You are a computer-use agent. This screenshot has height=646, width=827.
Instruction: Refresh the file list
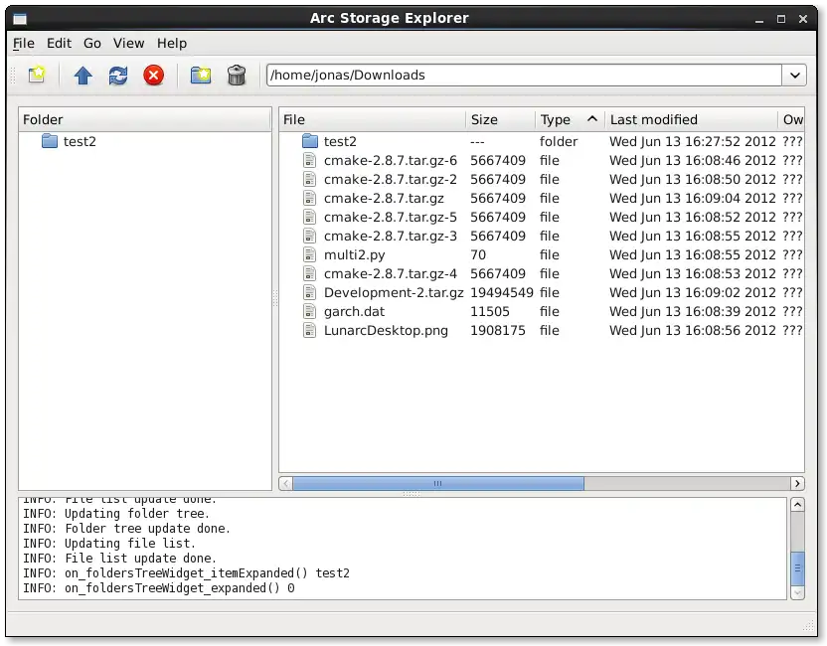(118, 76)
